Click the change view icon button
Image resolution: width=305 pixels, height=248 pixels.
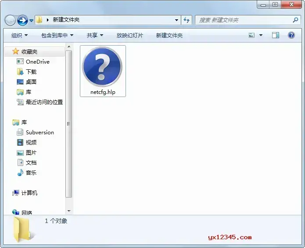point(251,35)
